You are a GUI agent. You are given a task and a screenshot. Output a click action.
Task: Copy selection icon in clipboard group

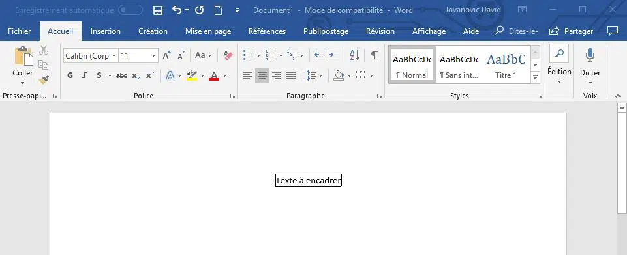point(44,65)
